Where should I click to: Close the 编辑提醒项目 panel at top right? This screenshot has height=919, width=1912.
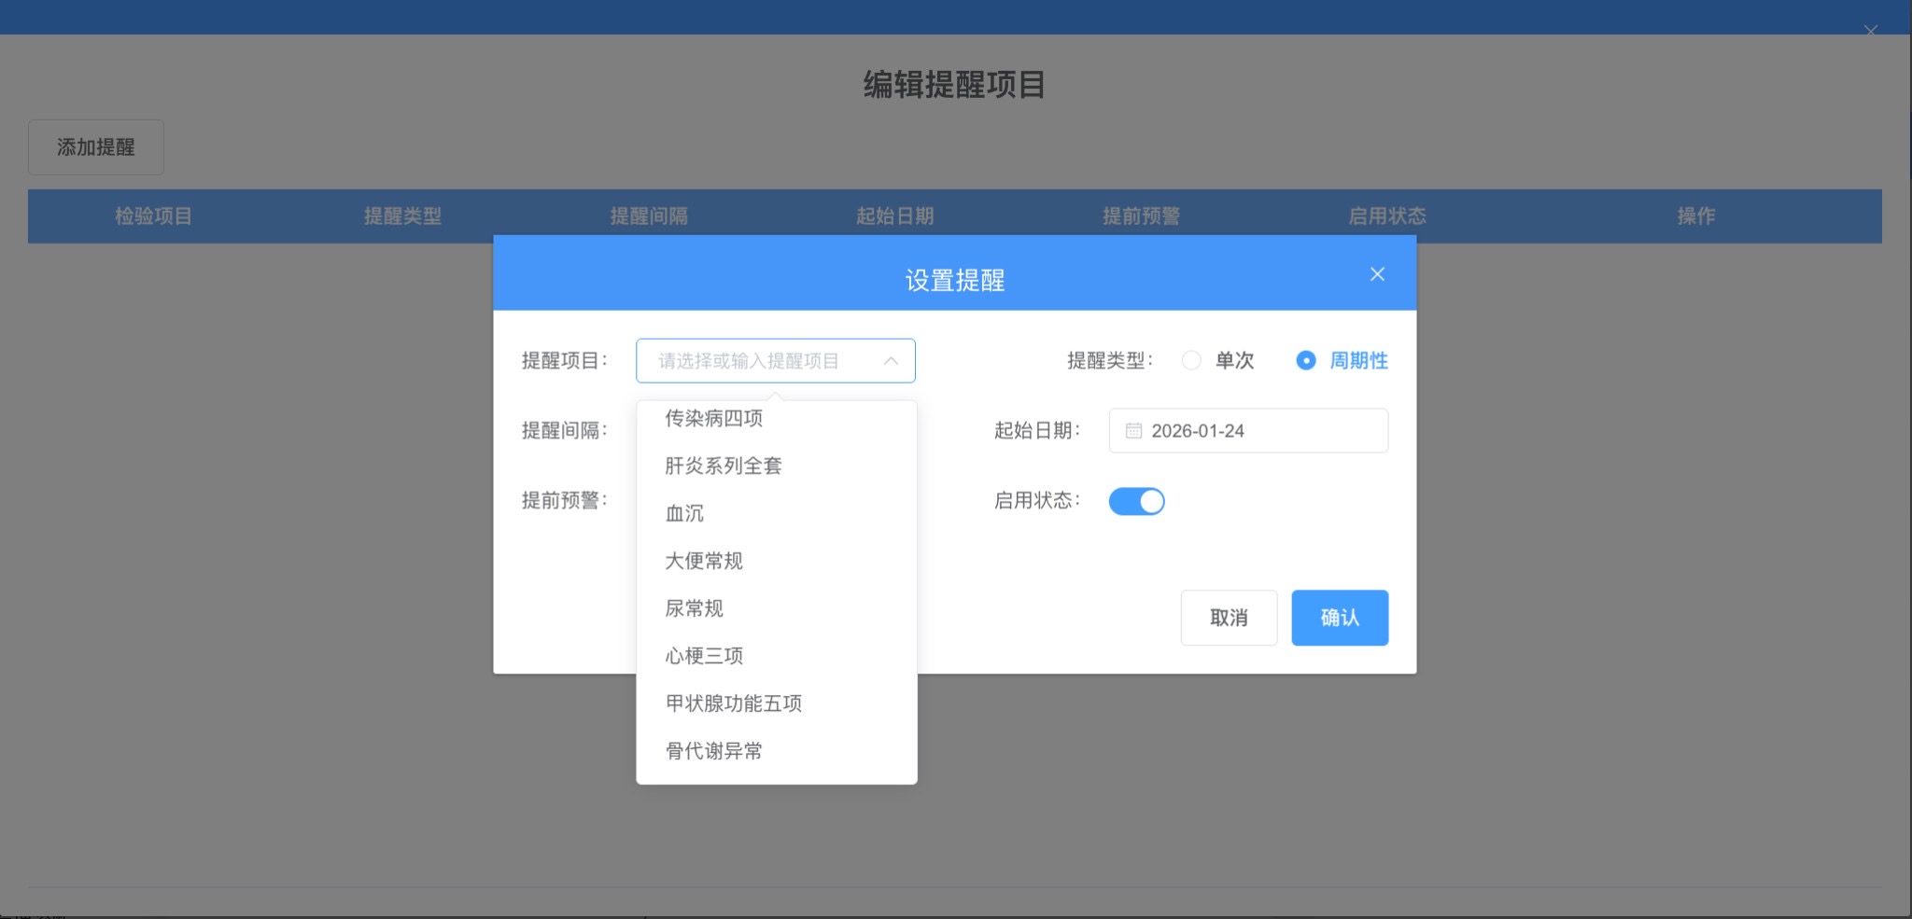point(1870,31)
